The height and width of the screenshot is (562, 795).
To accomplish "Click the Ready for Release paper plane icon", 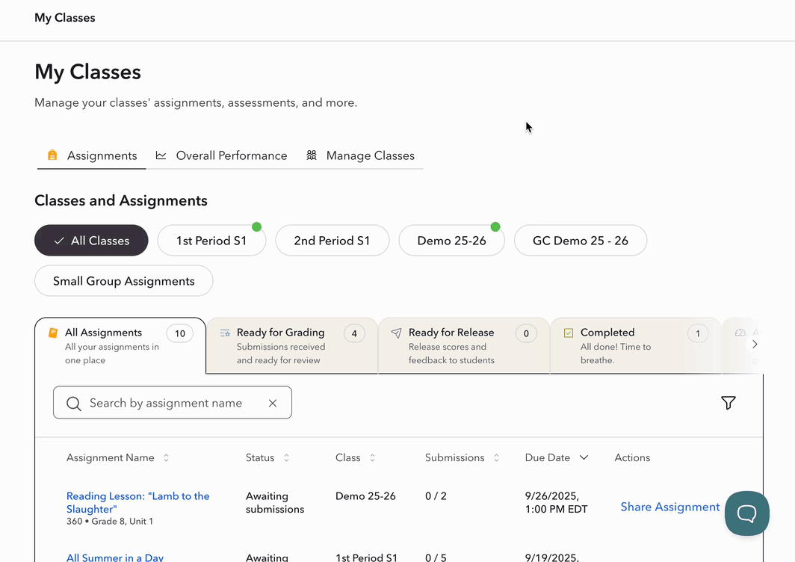I will 397,333.
